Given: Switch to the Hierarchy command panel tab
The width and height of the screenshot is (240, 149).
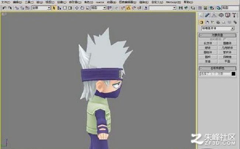Looking at the screenshot, I should pyautogui.click(x=214, y=15).
